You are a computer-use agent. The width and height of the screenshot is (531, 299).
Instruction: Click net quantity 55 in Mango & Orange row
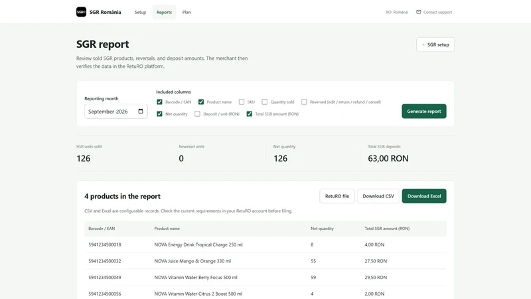click(x=313, y=261)
